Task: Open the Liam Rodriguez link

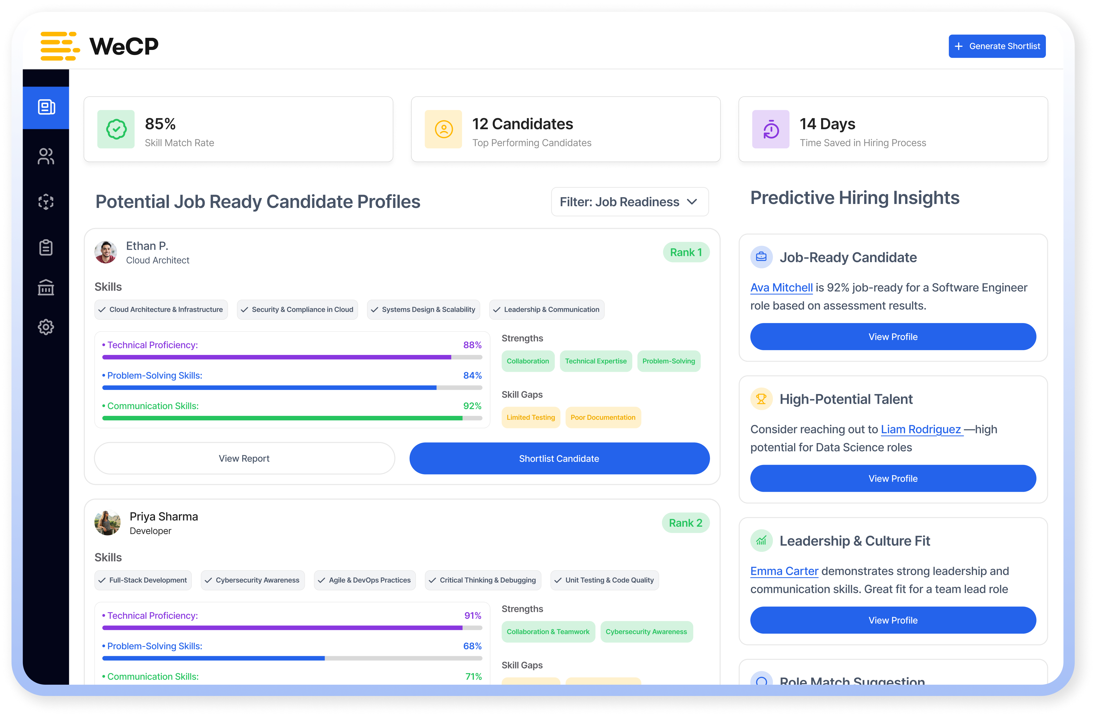Action: pyautogui.click(x=922, y=429)
